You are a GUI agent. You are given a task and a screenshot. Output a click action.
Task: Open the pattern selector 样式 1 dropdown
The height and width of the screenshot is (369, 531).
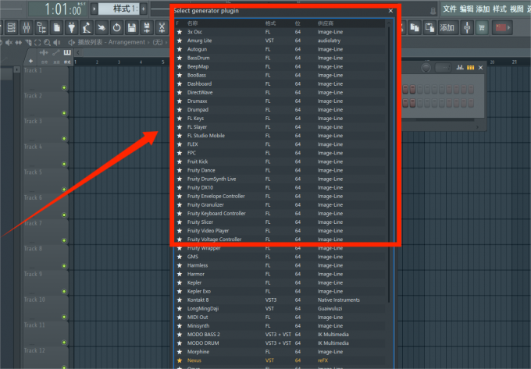pos(119,9)
